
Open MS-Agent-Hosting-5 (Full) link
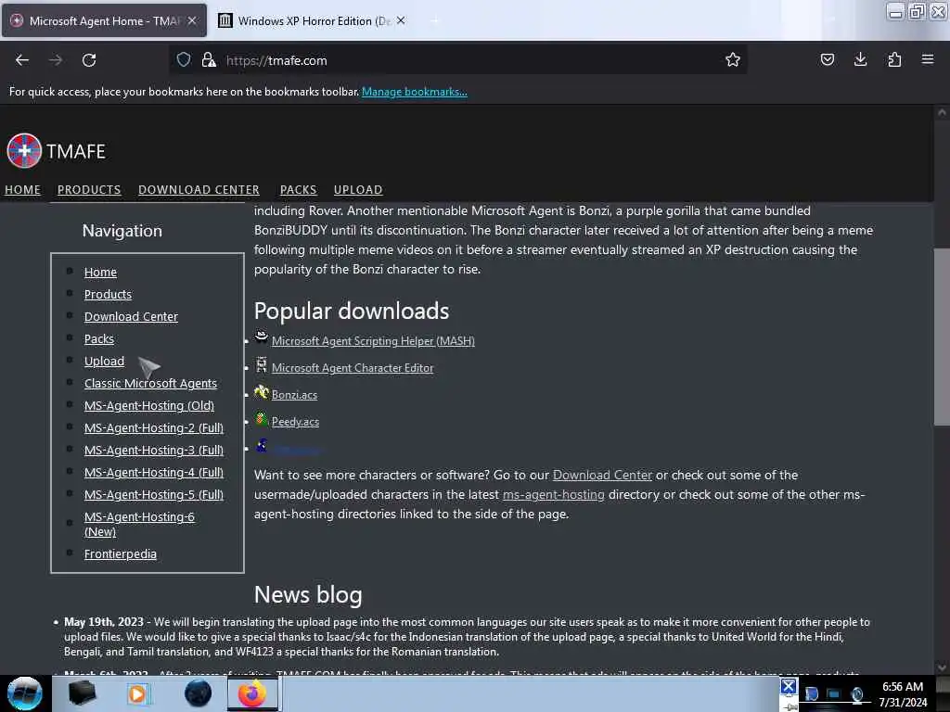154,495
